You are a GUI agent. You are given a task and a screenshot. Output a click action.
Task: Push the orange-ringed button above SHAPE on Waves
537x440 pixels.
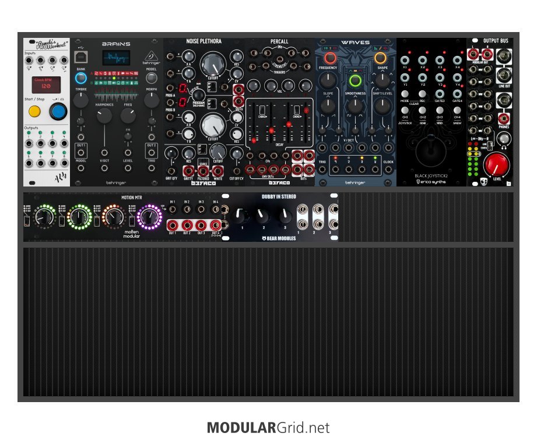pos(380,58)
